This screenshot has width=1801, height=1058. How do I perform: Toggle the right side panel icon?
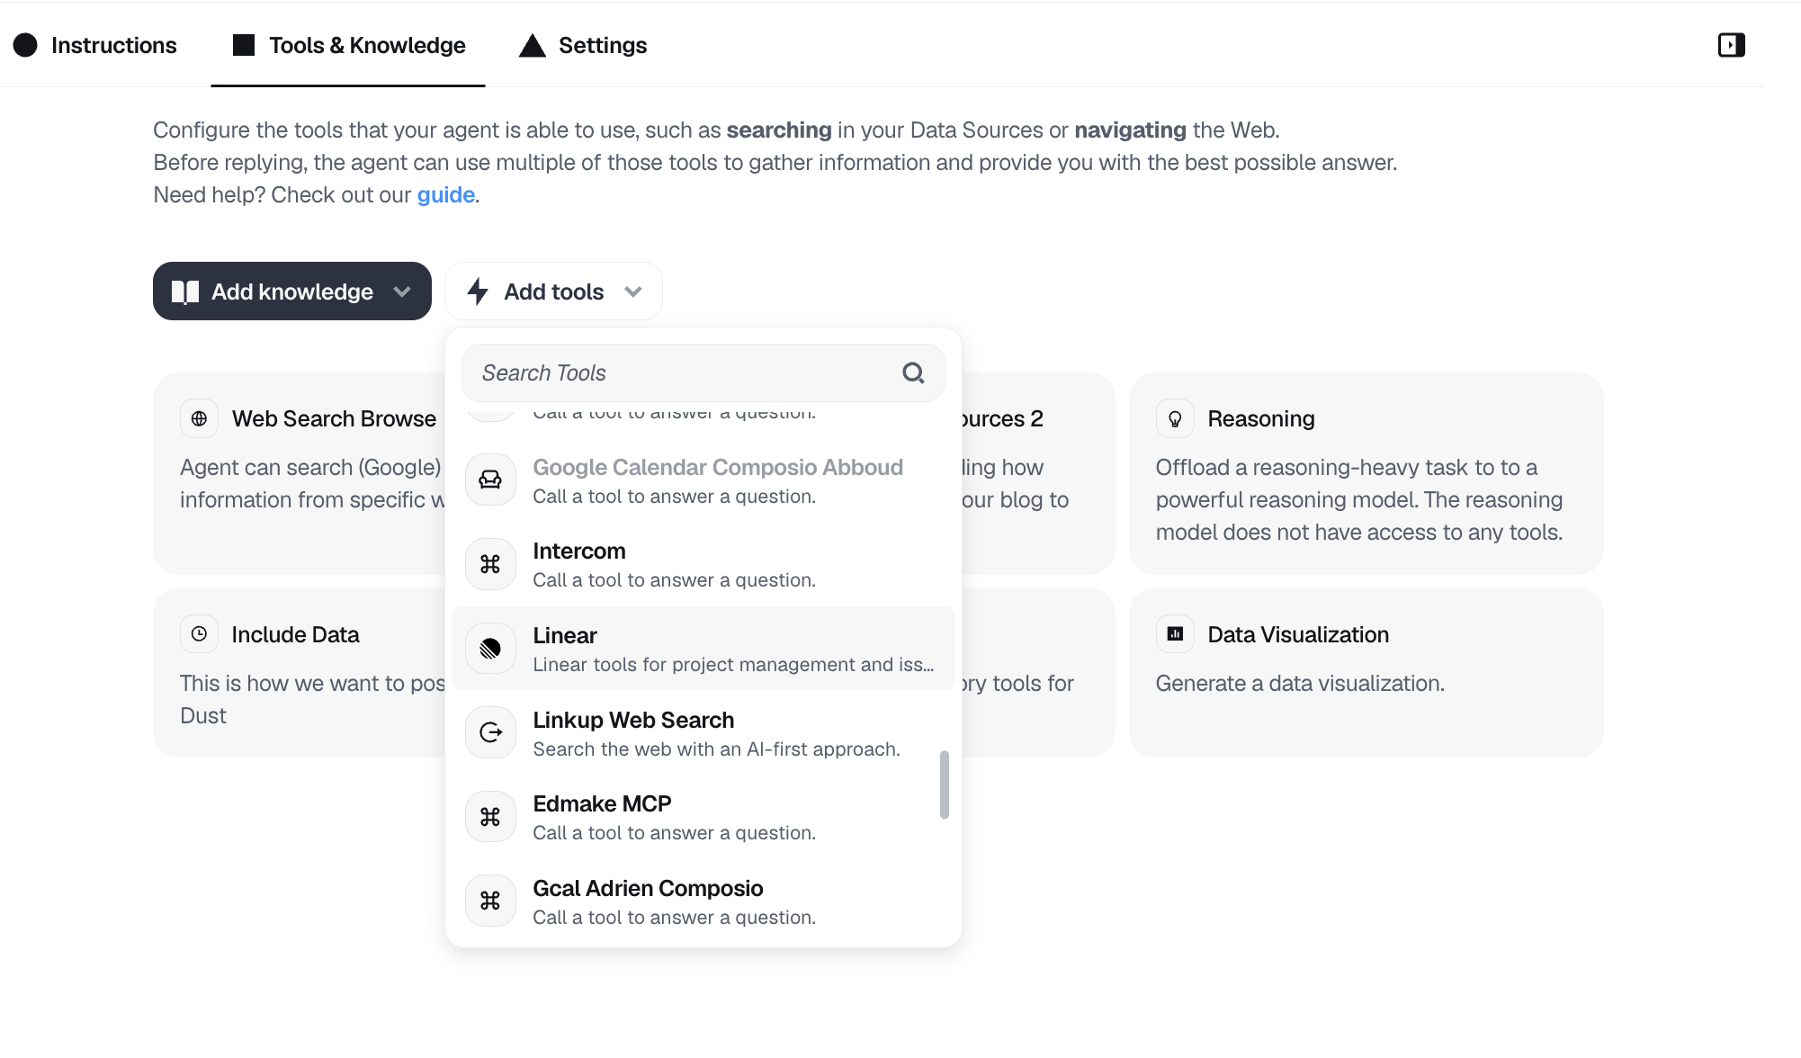1731,45
